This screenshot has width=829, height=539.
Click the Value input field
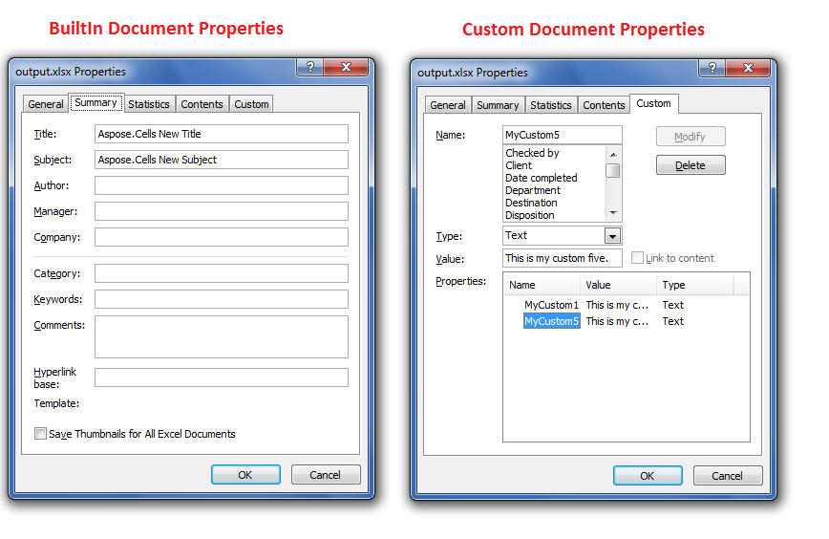[x=563, y=258]
